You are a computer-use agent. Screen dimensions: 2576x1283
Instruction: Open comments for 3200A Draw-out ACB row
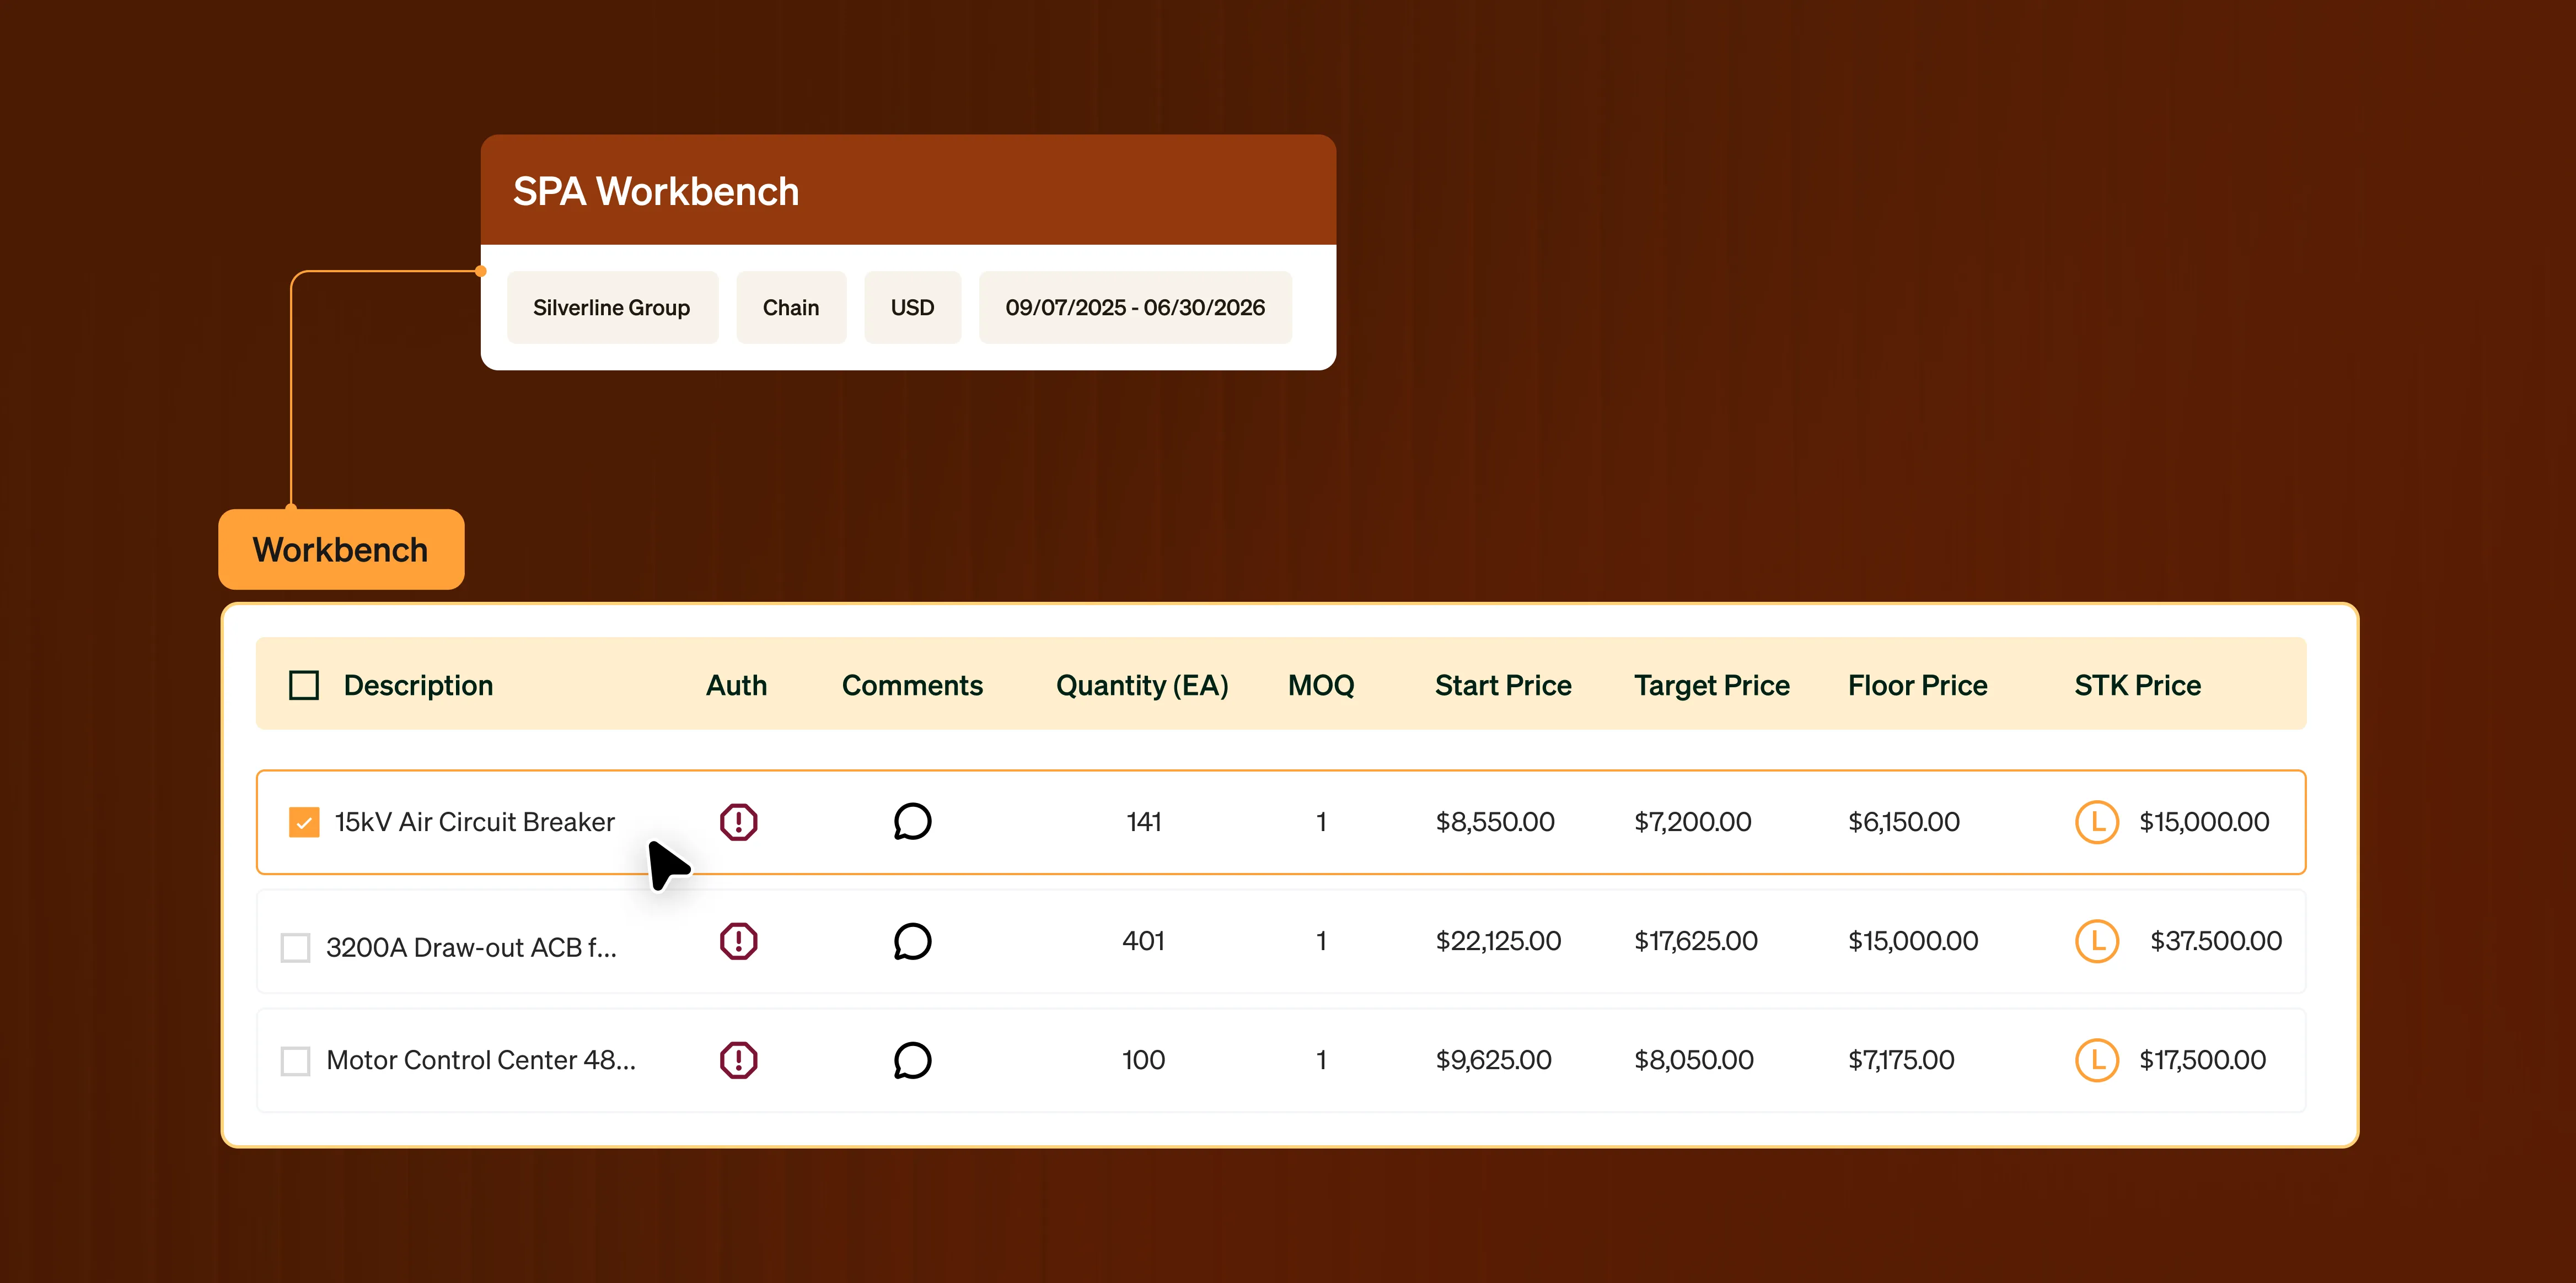click(x=912, y=940)
